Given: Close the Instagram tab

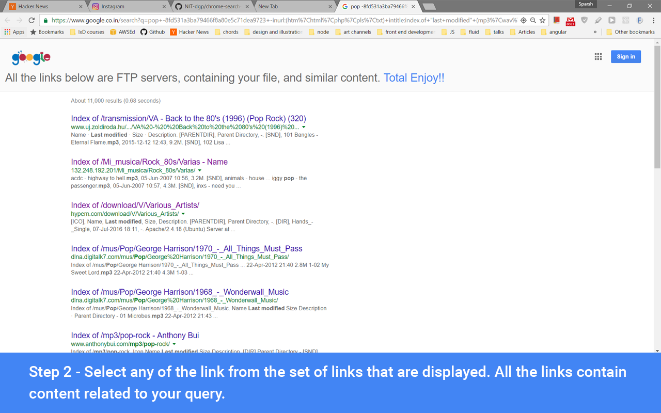Looking at the screenshot, I should 164,7.
